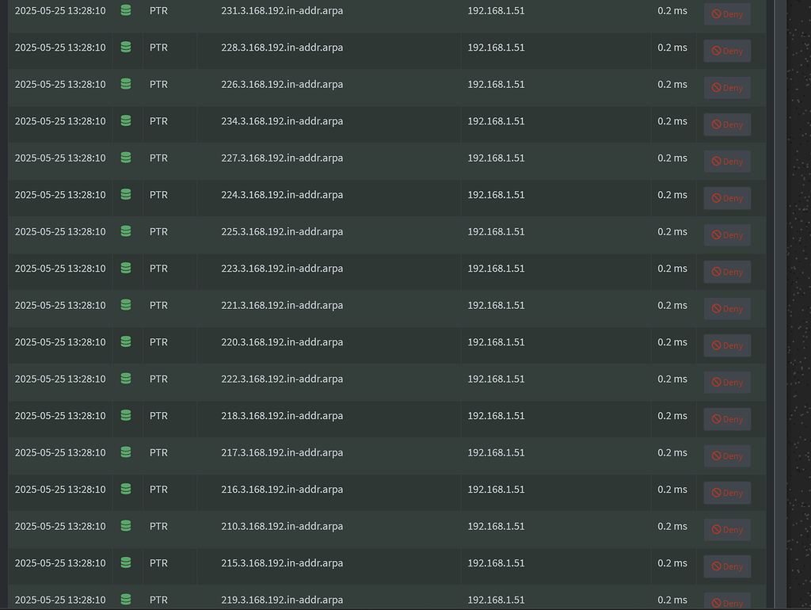Click the cache-reply icon on the 219.3.168.192.in-addr.arpa row
This screenshot has height=610, width=811.
(x=126, y=600)
